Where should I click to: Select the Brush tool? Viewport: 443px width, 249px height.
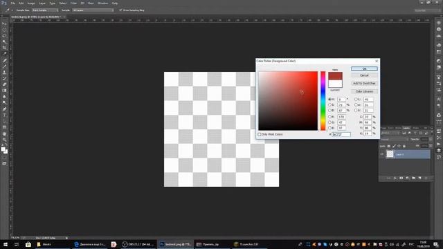(x=4, y=66)
